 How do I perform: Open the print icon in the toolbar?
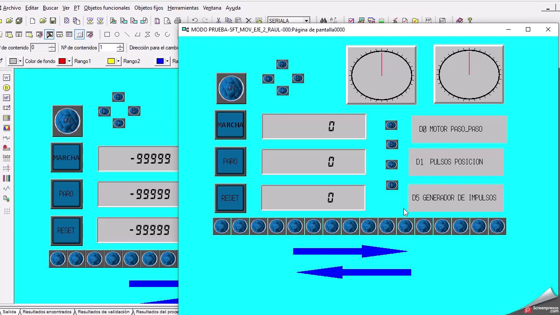click(178, 21)
